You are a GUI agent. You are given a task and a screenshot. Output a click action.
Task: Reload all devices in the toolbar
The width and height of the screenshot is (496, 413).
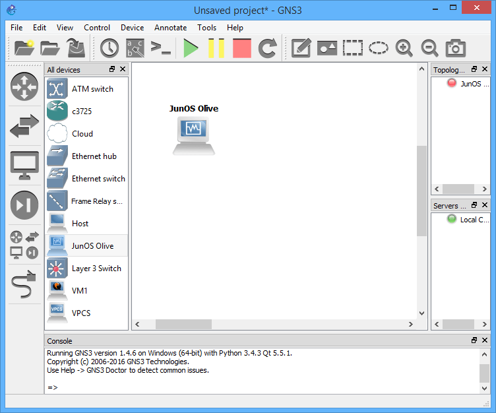(267, 48)
